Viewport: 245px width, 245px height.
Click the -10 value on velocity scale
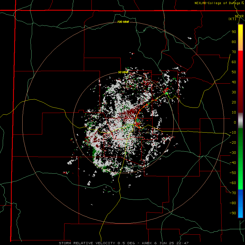[233, 133]
